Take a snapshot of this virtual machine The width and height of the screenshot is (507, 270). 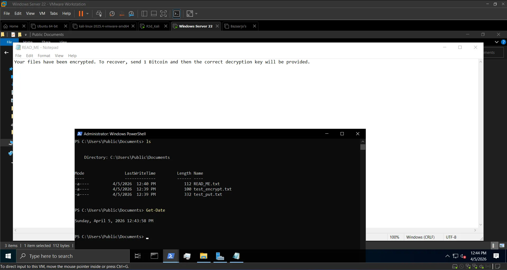(x=112, y=14)
